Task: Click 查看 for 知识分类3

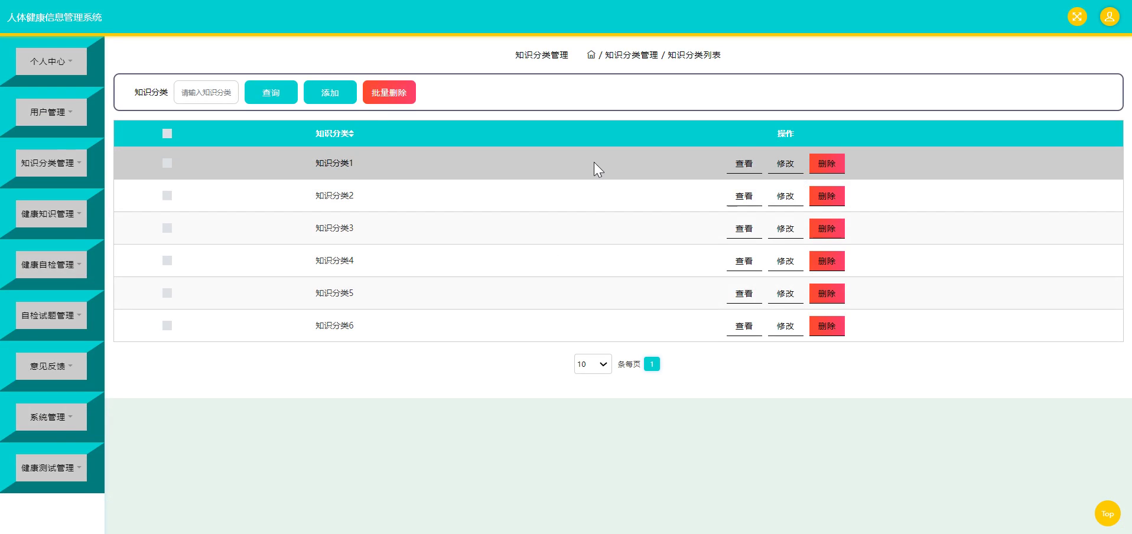Action: pyautogui.click(x=744, y=229)
